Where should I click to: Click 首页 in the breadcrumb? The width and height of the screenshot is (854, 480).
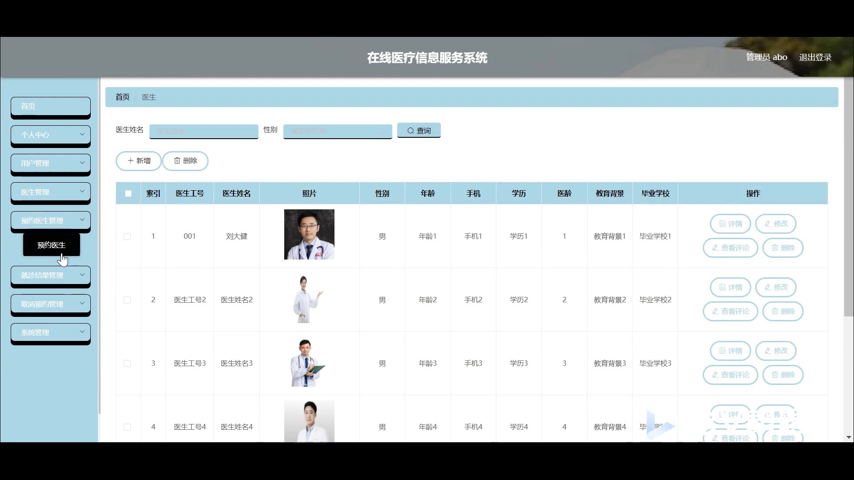(122, 97)
